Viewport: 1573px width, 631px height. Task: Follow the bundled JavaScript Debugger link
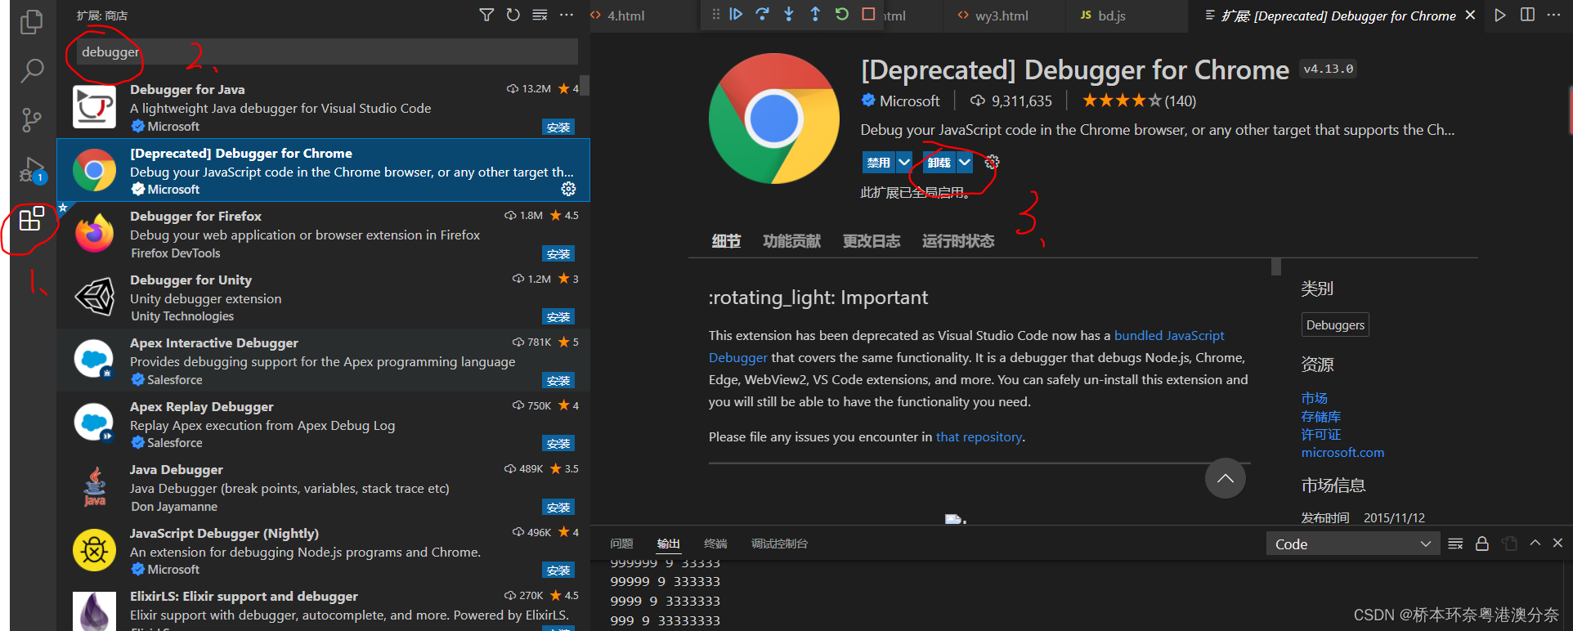pos(1169,335)
